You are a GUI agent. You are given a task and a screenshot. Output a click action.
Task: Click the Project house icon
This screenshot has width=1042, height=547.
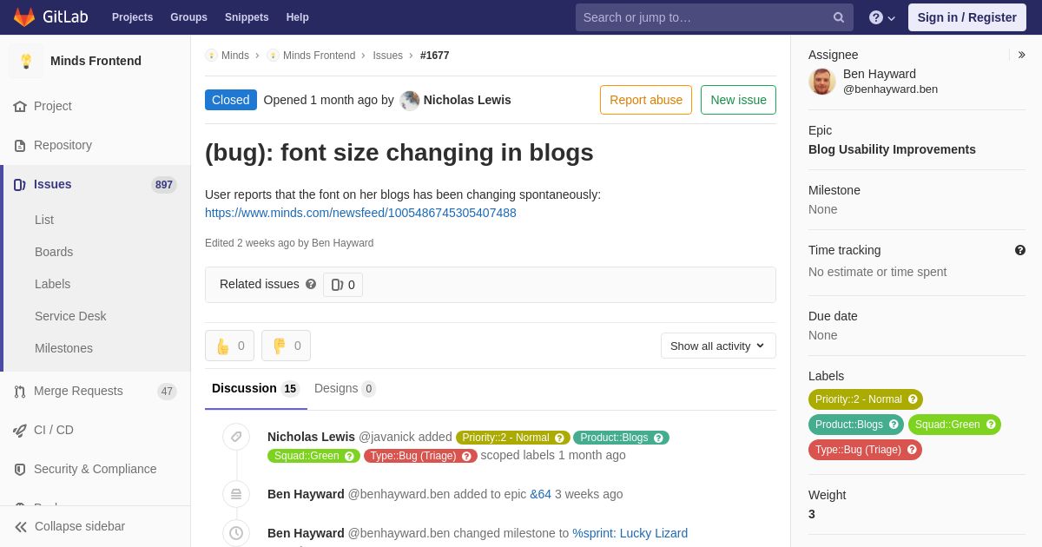tap(20, 106)
